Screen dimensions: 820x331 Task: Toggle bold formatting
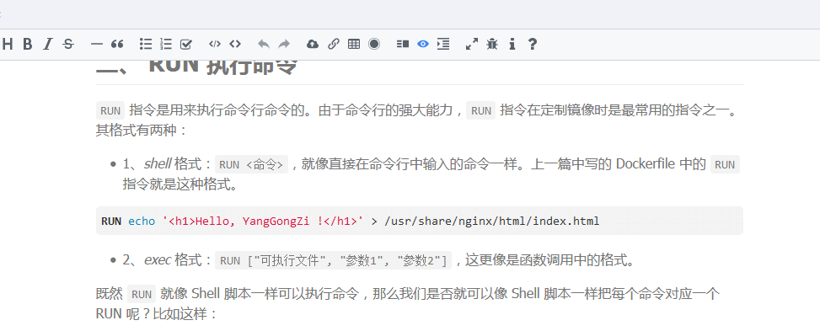coord(27,45)
